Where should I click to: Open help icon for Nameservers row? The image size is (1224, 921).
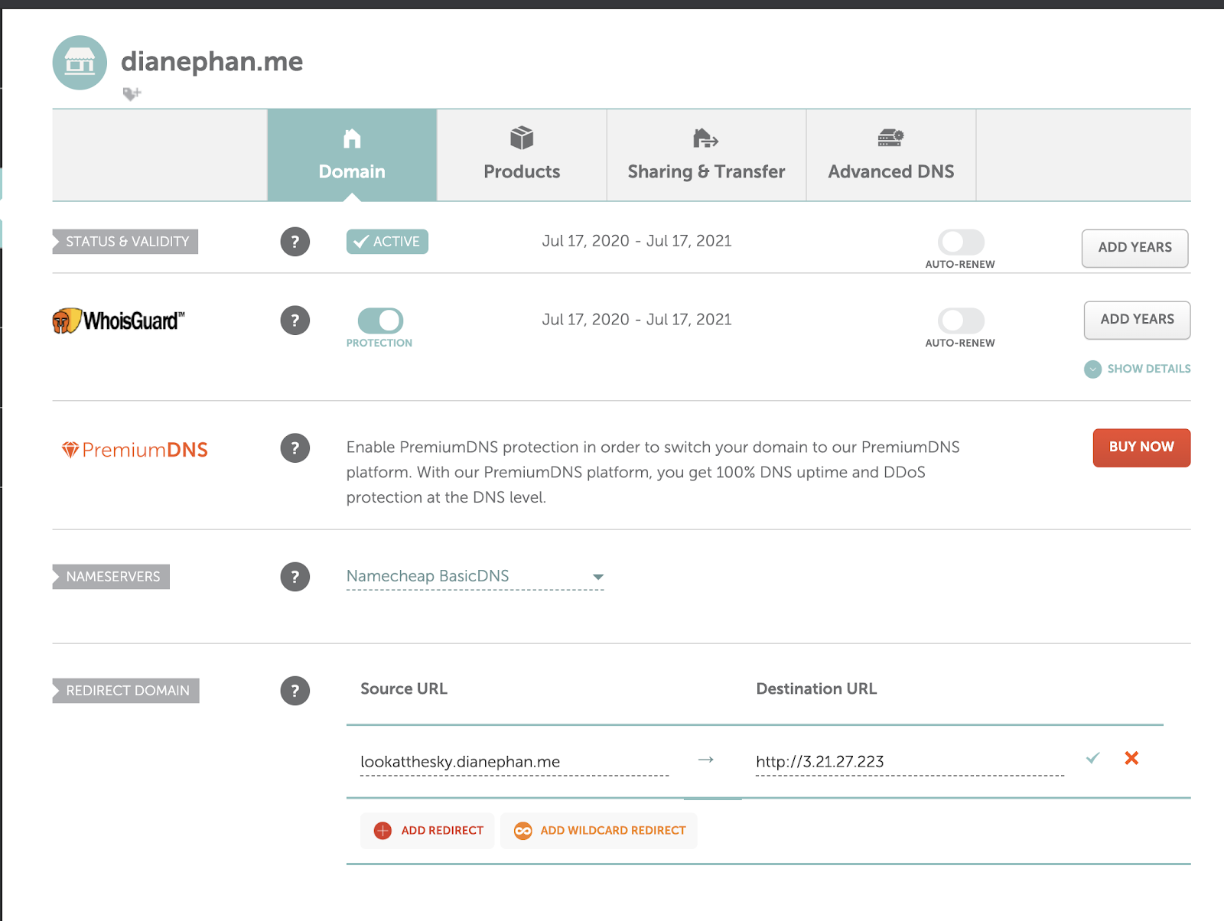coord(295,577)
